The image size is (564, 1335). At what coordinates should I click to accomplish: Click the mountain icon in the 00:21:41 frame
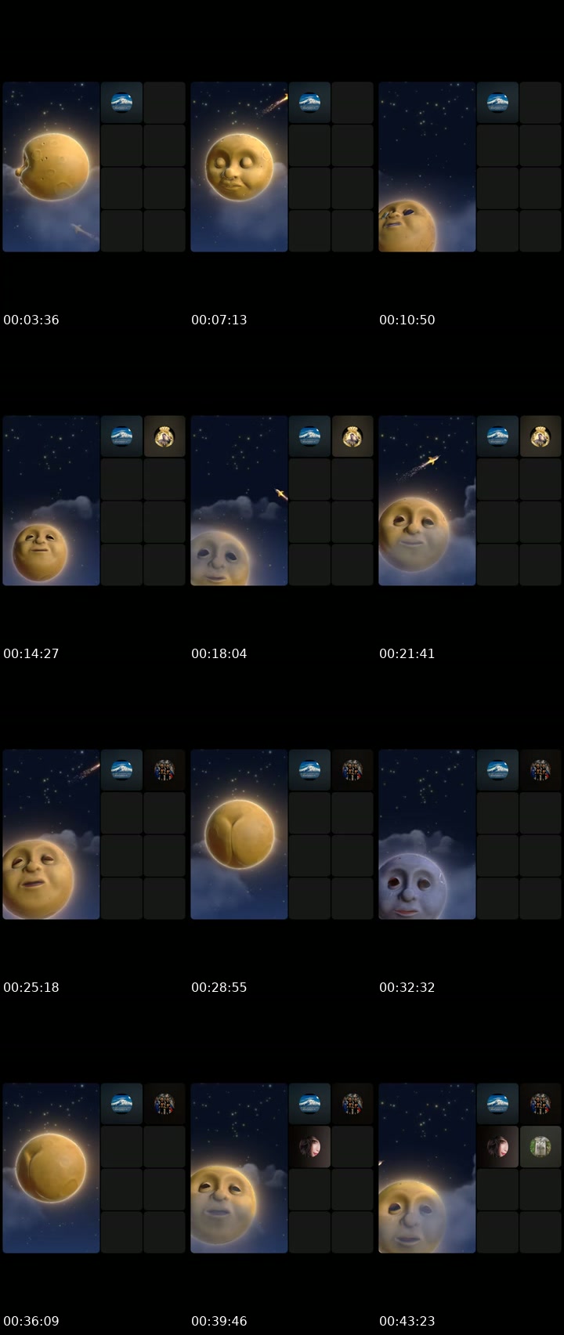497,436
